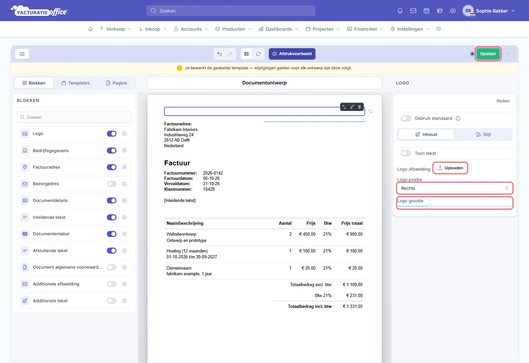Open the three-dot more options menu
This screenshot has width=529, height=363.
coord(509,54)
